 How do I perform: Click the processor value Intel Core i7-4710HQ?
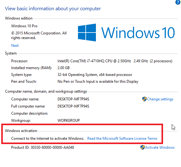click(115, 61)
